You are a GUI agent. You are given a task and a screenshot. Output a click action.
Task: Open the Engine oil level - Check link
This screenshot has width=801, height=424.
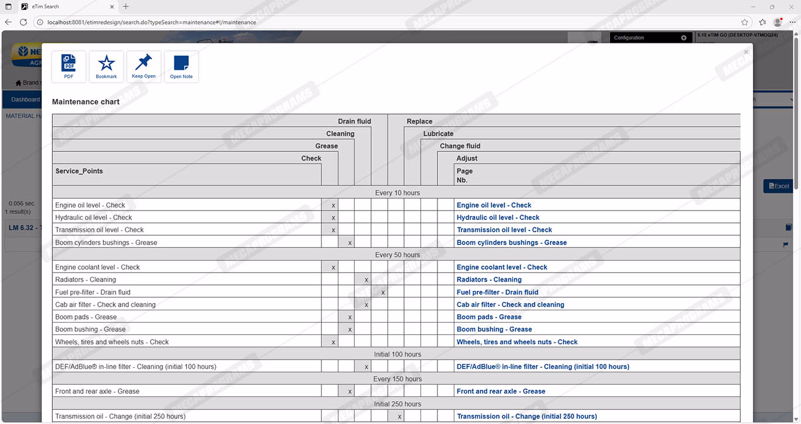pos(494,205)
